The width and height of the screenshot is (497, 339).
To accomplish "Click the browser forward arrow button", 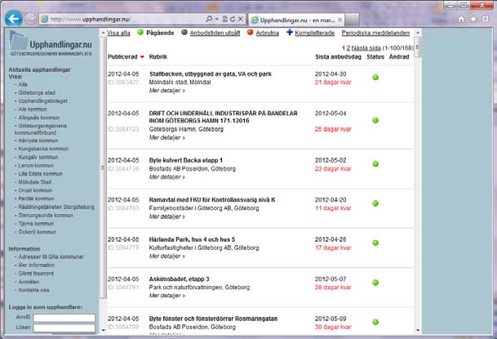I will (30, 19).
